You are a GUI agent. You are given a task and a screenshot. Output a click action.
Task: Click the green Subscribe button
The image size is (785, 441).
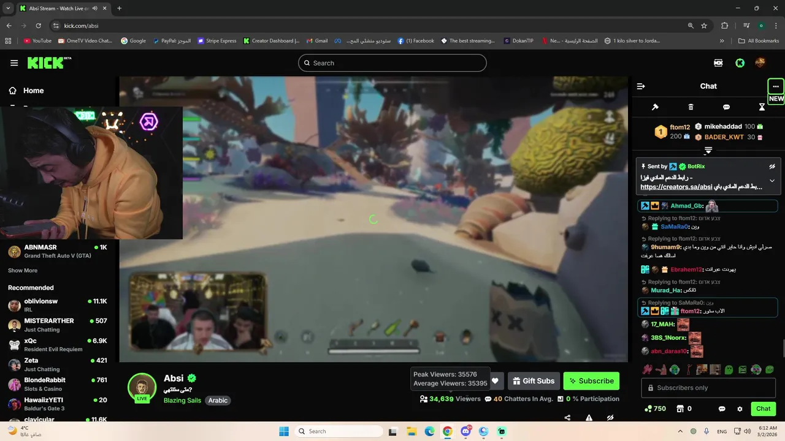[591, 381]
